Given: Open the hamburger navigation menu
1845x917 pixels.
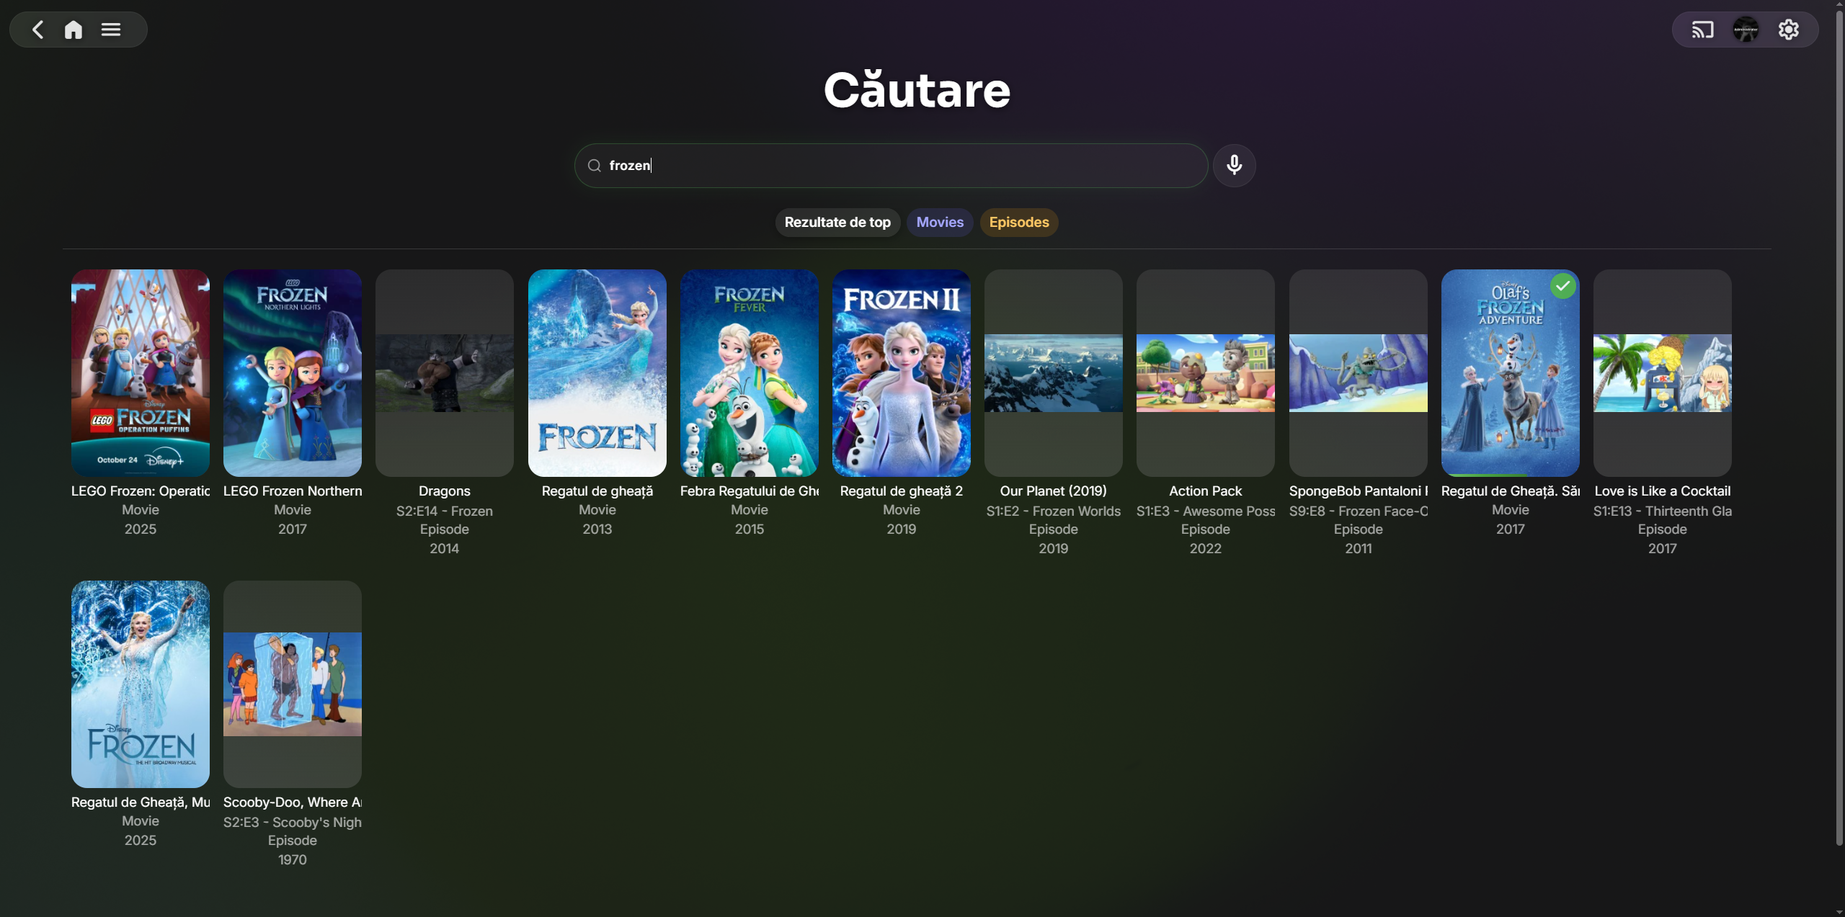Looking at the screenshot, I should click(111, 30).
